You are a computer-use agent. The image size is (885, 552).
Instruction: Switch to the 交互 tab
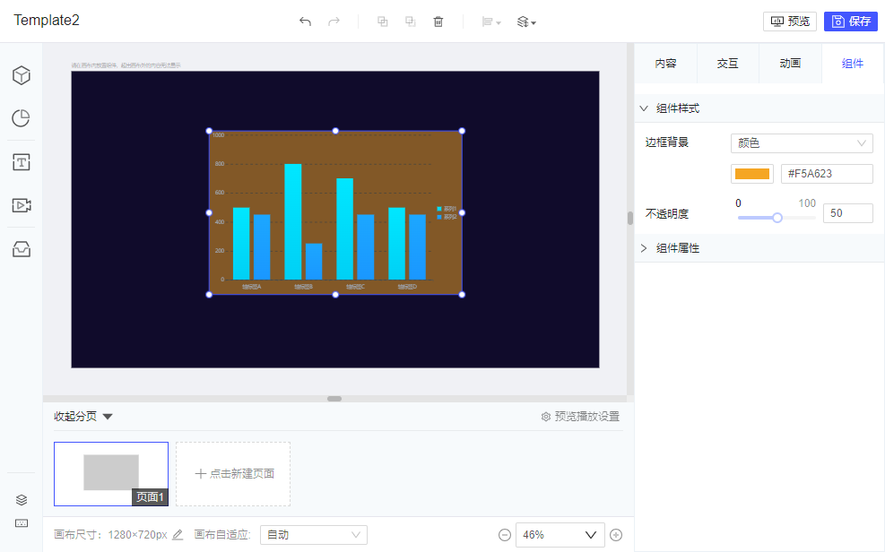coord(727,63)
